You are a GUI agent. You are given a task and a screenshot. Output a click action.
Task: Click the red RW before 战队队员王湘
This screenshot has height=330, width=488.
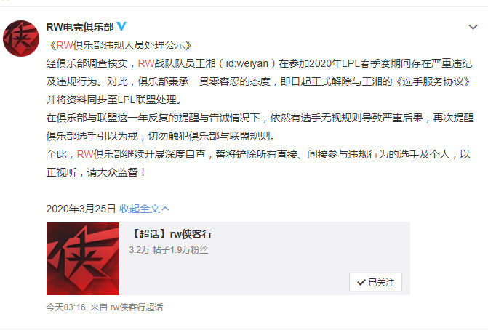(x=146, y=63)
